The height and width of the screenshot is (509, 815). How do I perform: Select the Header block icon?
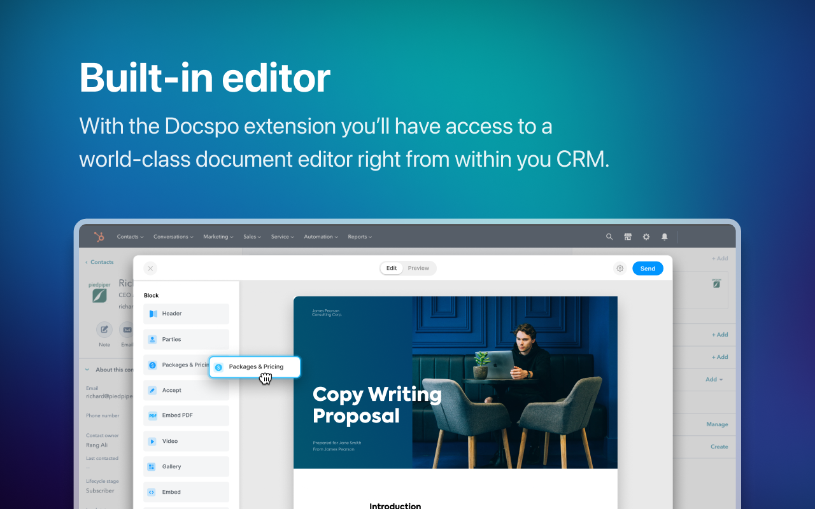(152, 314)
